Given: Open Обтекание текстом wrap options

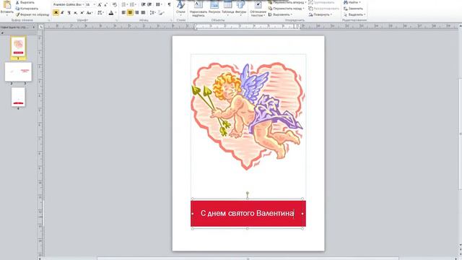Looking at the screenshot, I should (258, 9).
